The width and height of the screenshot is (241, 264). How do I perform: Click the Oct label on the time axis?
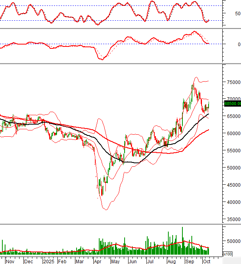pyautogui.click(x=206, y=261)
